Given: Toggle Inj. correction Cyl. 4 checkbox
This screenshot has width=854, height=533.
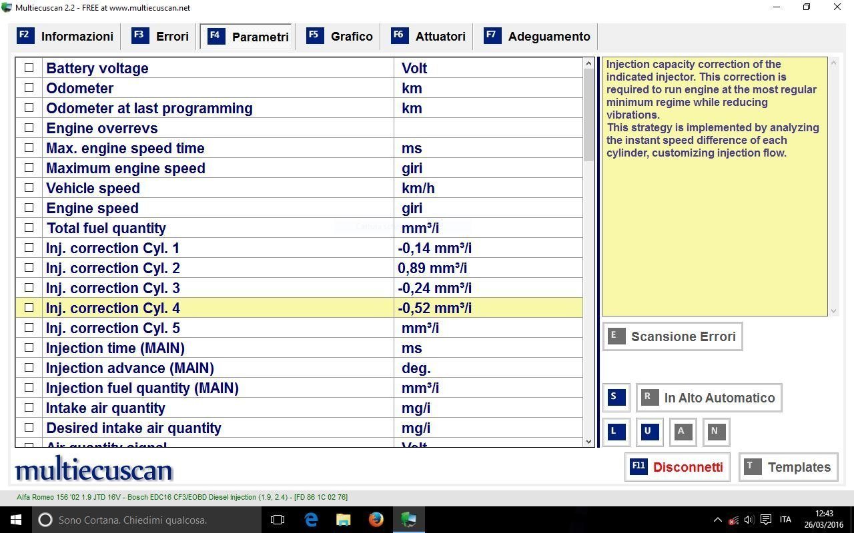Looking at the screenshot, I should (x=29, y=307).
